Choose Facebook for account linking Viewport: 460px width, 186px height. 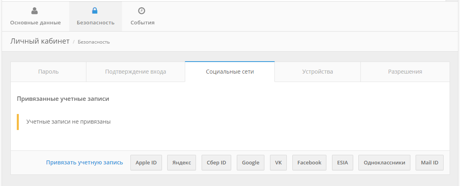click(x=309, y=163)
